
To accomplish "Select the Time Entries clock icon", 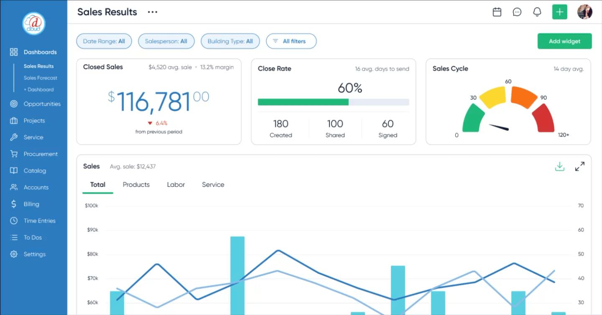I will (x=14, y=221).
